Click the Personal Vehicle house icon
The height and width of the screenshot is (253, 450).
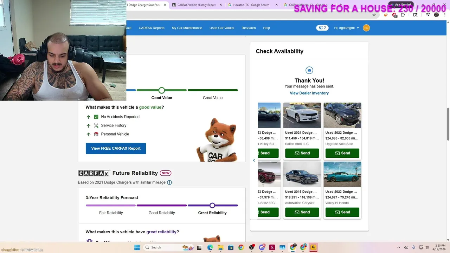[x=96, y=134]
